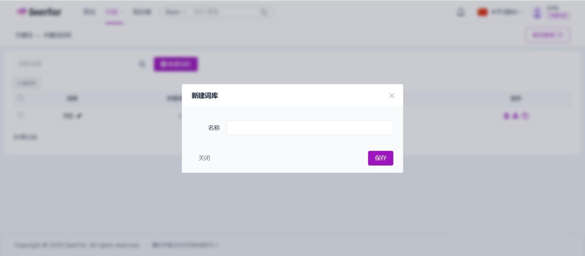Open the notification bell icon
The height and width of the screenshot is (256, 585).
point(461,12)
